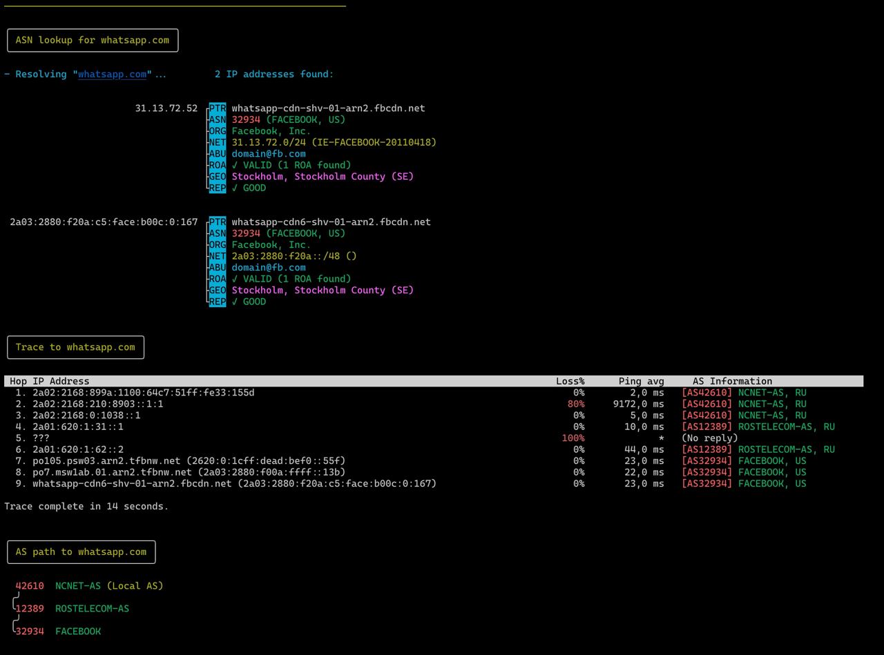Click the 80% loss value
Screen dimensions: 884x655
pos(576,404)
